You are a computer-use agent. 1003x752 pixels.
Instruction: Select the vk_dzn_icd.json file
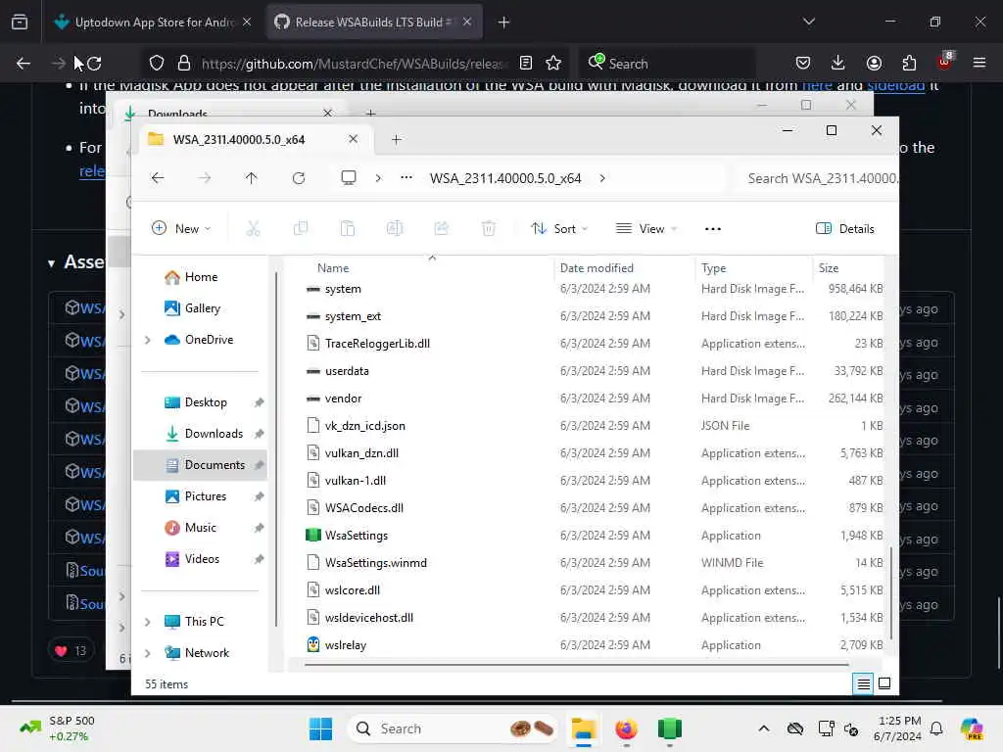tap(364, 426)
